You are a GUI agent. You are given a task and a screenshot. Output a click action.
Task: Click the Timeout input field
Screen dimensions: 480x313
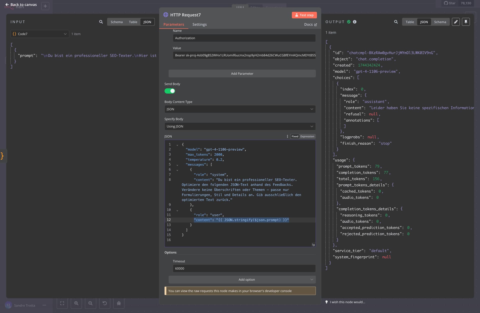point(244,269)
